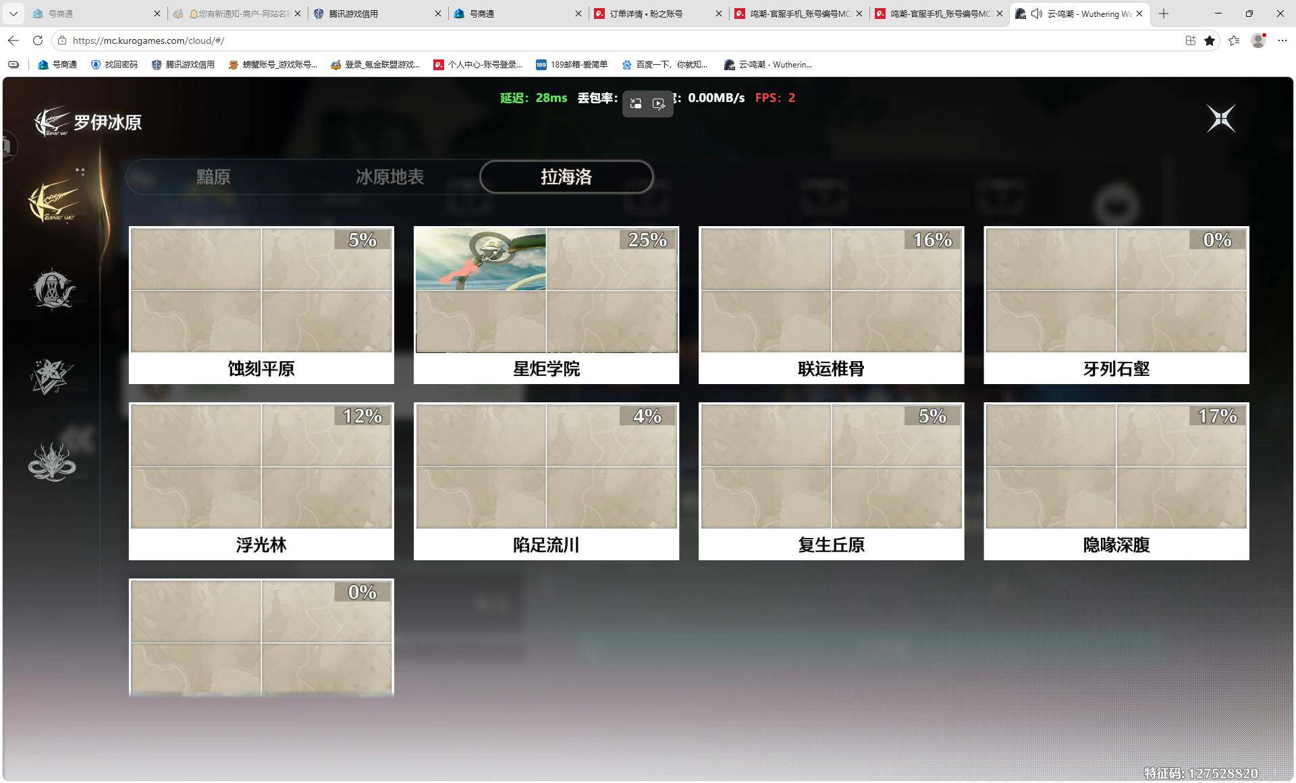The image size is (1296, 783).
Task: Open the 189邮箱-爱简单 bookmark
Action: click(x=572, y=65)
